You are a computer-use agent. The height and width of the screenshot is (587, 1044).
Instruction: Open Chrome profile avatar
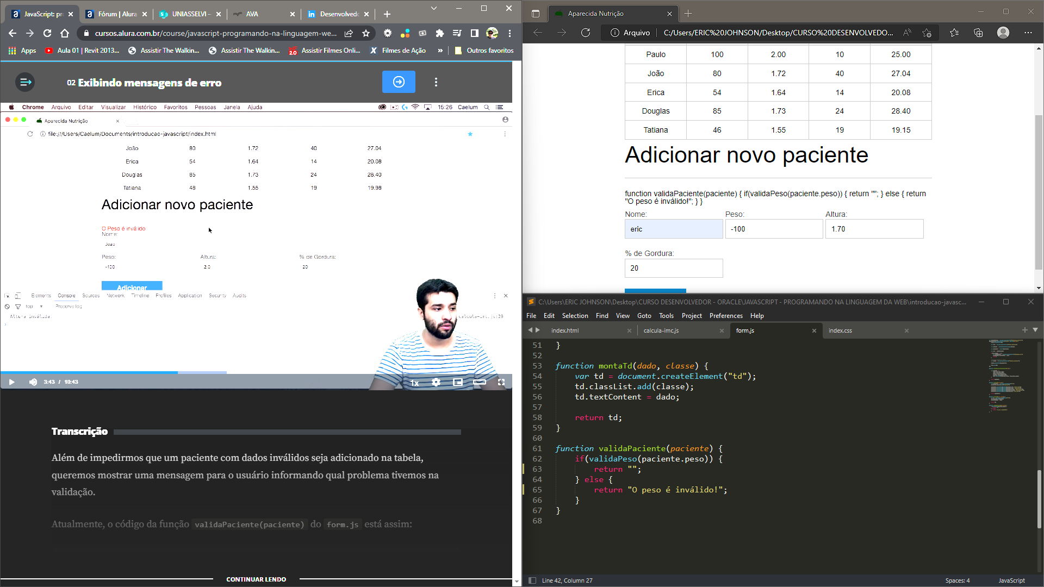(x=492, y=33)
